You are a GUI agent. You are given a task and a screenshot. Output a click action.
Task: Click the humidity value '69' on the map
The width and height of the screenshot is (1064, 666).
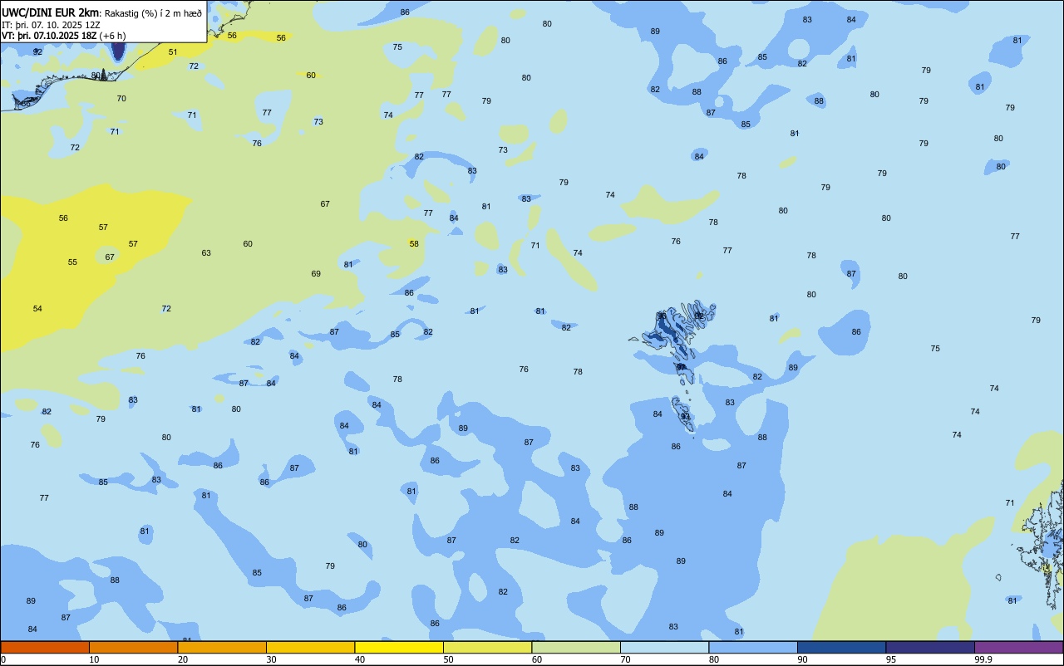(316, 273)
